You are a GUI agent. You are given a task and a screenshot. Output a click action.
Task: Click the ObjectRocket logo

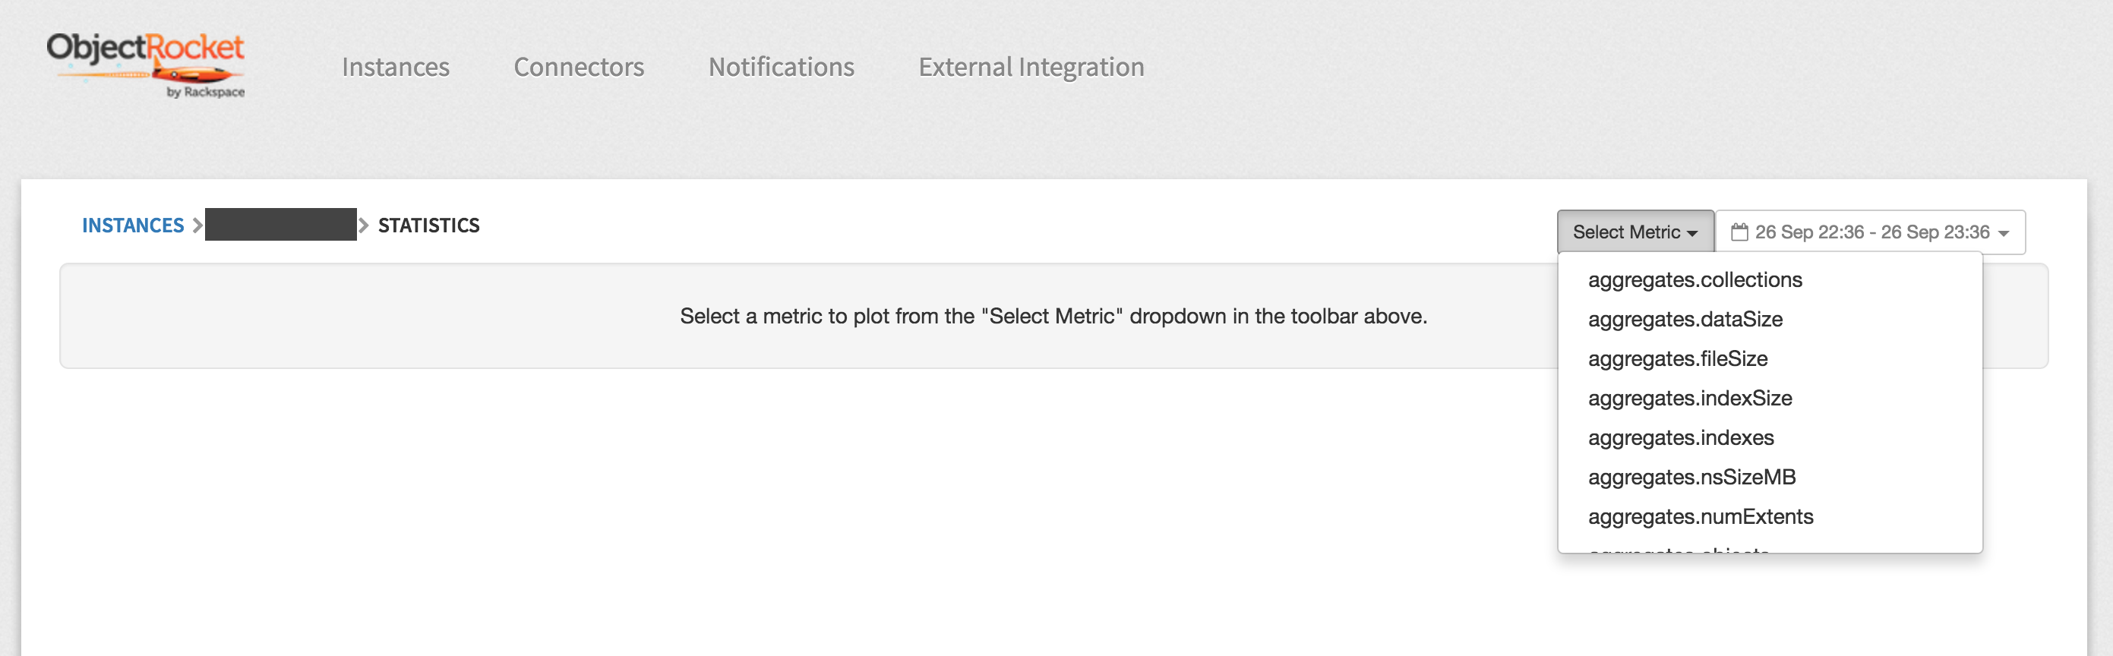click(x=145, y=65)
